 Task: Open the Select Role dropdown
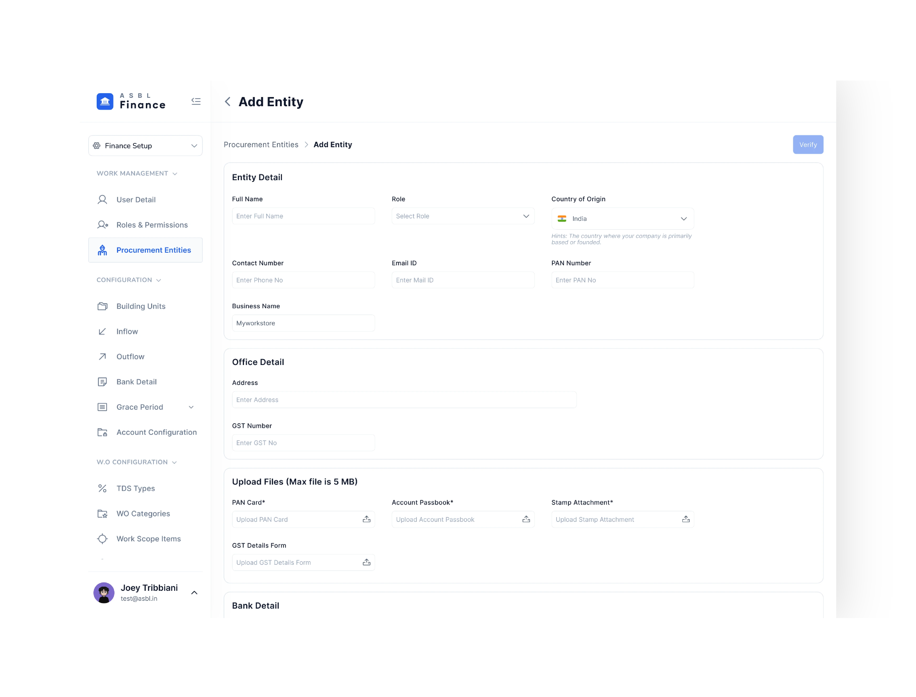(463, 216)
